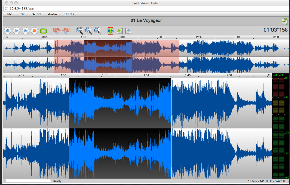Open the File menu
290x185 pixels.
click(x=9, y=14)
